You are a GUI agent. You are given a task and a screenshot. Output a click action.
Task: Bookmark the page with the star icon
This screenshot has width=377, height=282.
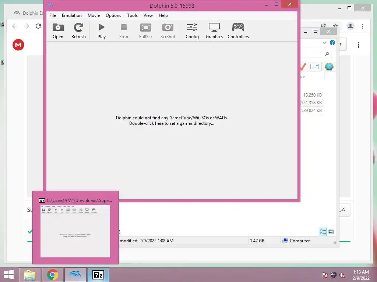point(336,26)
